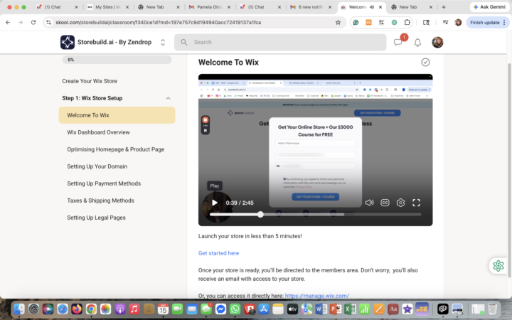Image resolution: width=512 pixels, height=320 pixels.
Task: Play the Welcome To Wix video
Action: (x=215, y=203)
